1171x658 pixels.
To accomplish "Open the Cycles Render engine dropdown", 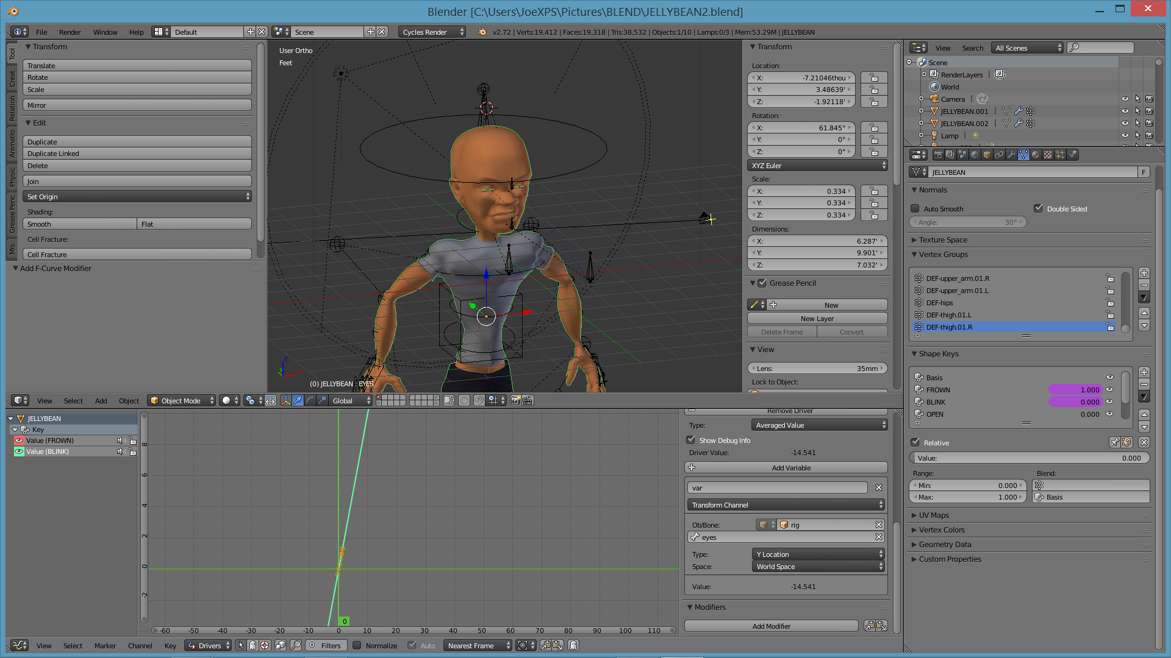I will [432, 32].
